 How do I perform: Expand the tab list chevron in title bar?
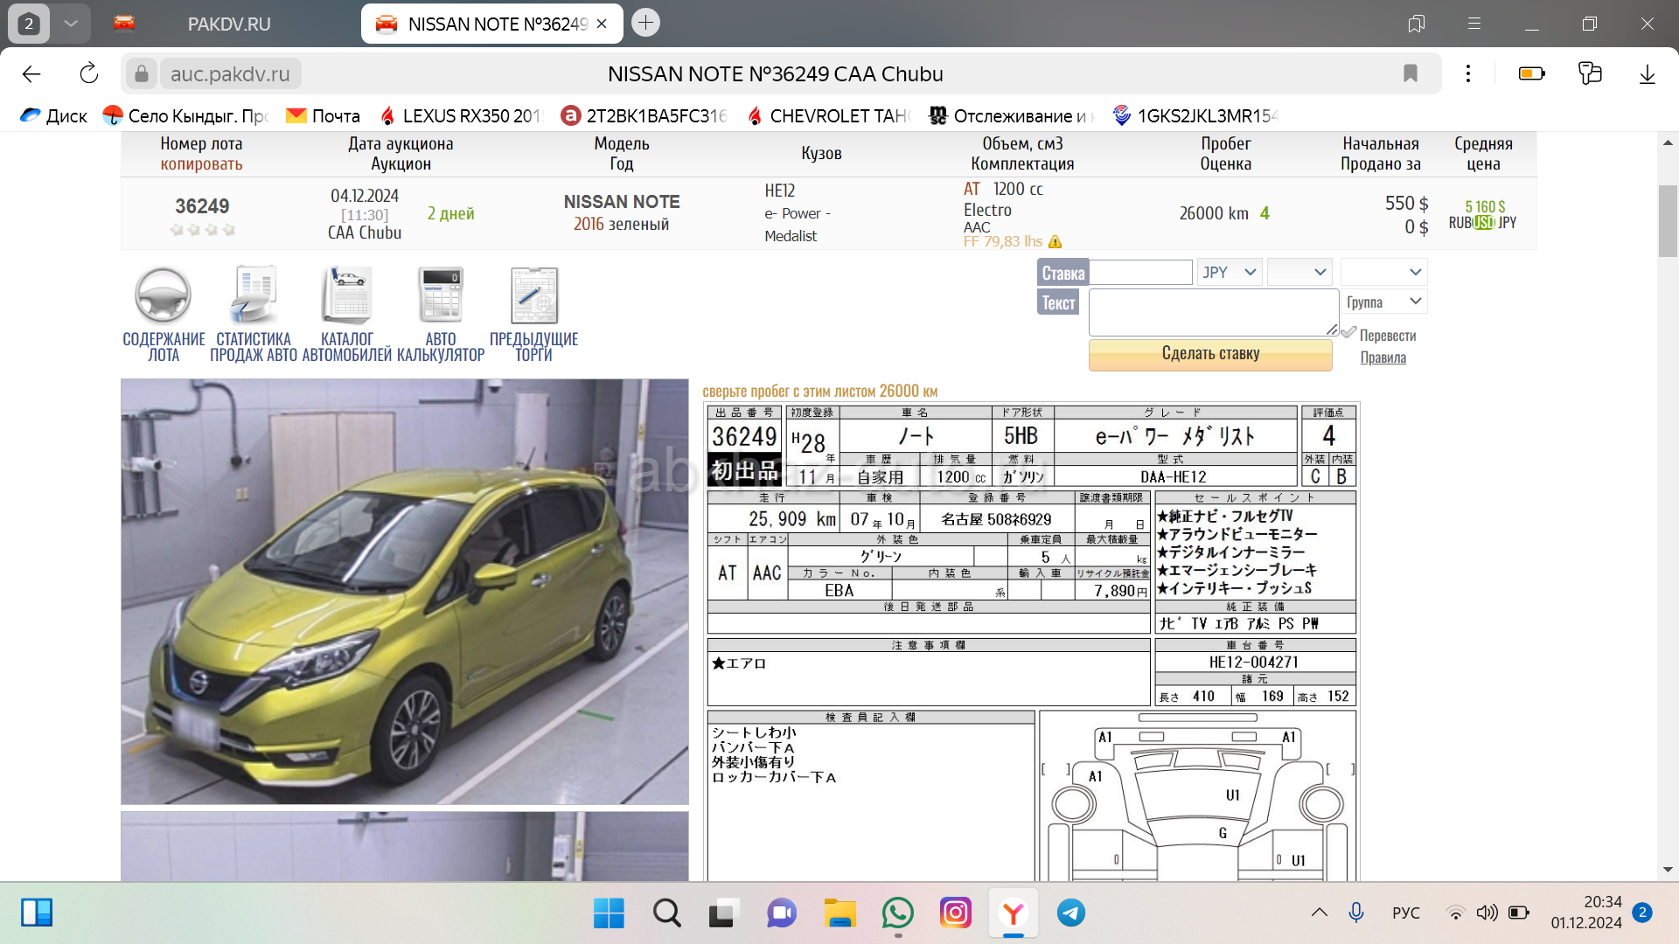pos(71,24)
